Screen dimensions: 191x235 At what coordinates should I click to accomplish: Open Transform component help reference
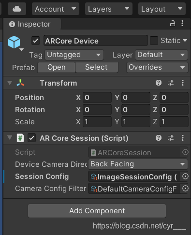point(159,83)
